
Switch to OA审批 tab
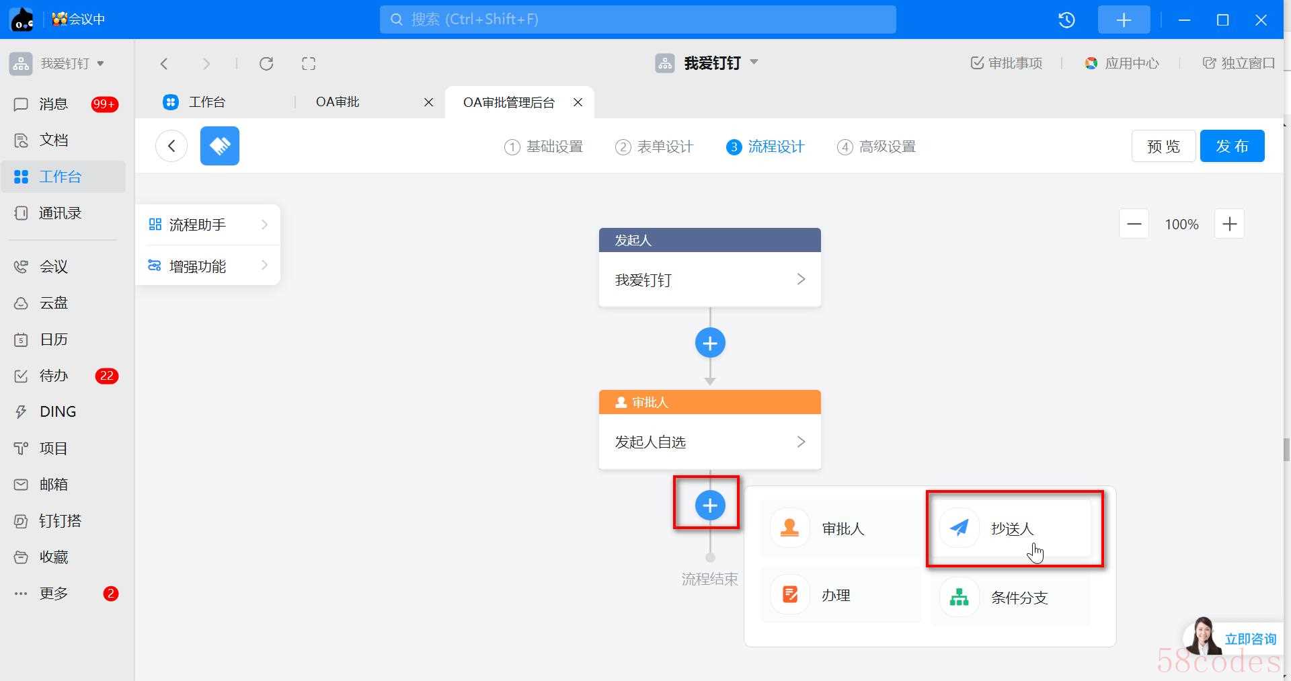pos(338,102)
